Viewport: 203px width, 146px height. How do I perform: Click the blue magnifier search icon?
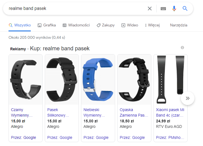(x=185, y=9)
